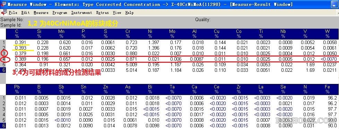
Task: Click molybdenum value 1.187
Action: click(x=176, y=64)
